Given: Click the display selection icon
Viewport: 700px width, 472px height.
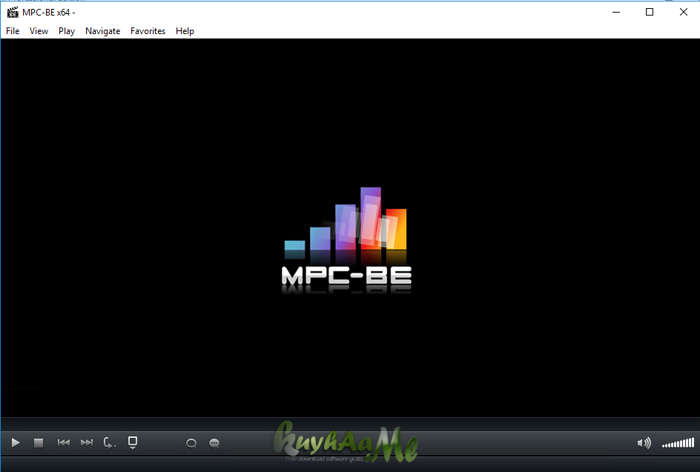Looking at the screenshot, I should click(133, 442).
